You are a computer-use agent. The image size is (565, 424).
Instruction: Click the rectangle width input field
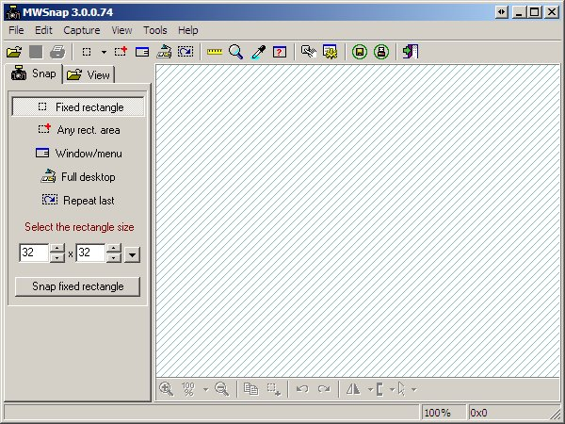[x=33, y=253]
